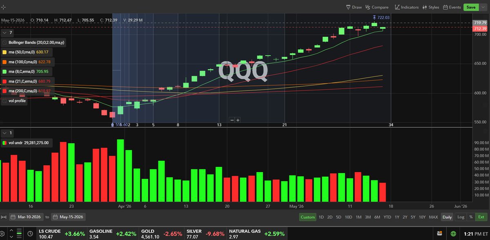Toggle Ext extended hours

pyautogui.click(x=481, y=217)
